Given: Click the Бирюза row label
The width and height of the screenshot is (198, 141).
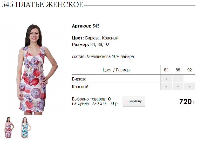Looking at the screenshot, I should (x=79, y=79).
